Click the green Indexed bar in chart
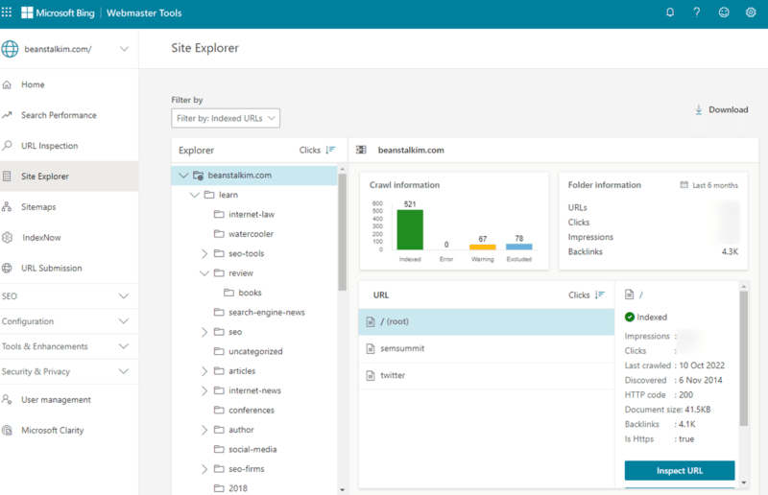This screenshot has height=495, width=768. point(410,230)
